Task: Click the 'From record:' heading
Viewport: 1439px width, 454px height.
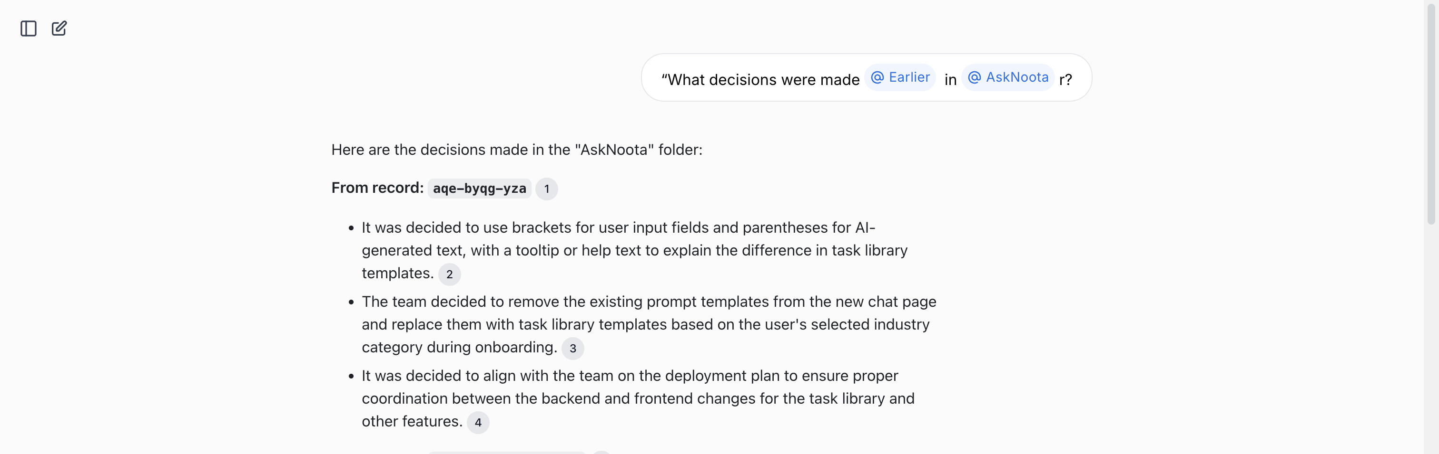Action: pyautogui.click(x=377, y=188)
